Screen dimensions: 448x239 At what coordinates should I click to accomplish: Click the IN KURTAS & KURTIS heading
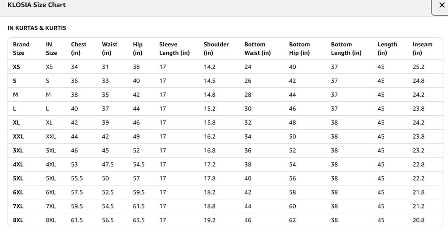click(x=37, y=28)
